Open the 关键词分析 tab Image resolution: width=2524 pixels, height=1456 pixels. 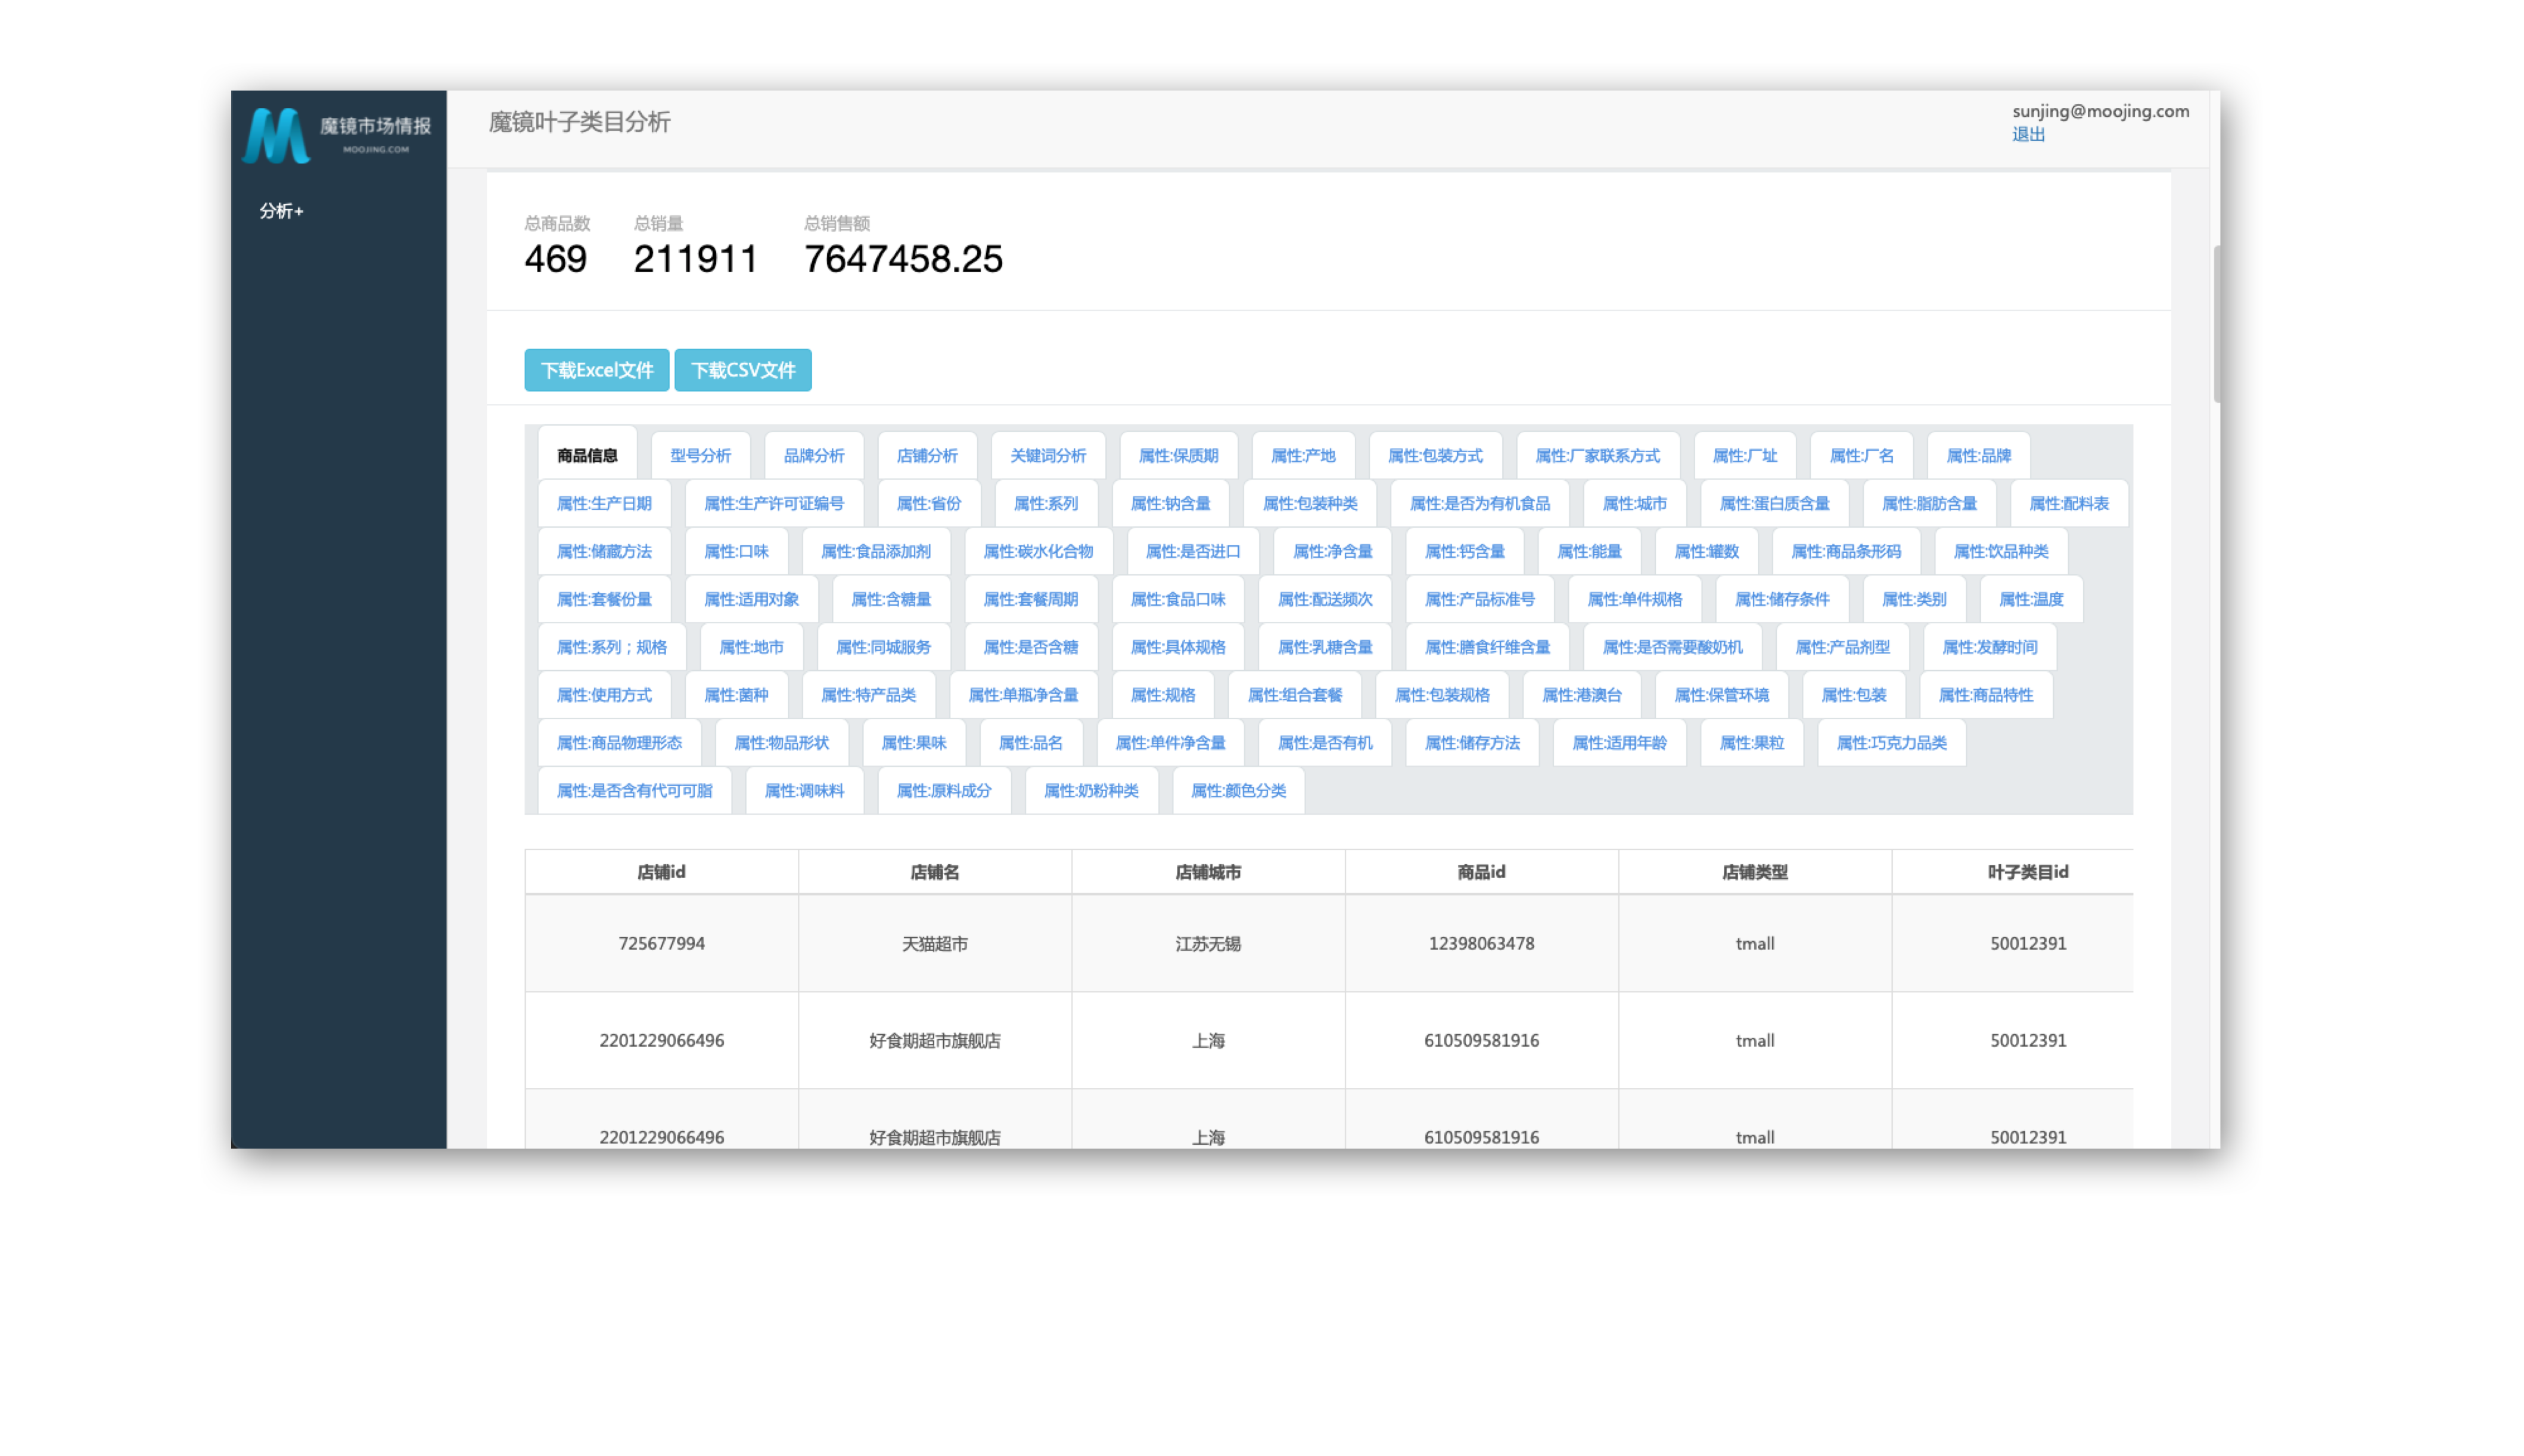click(1047, 456)
